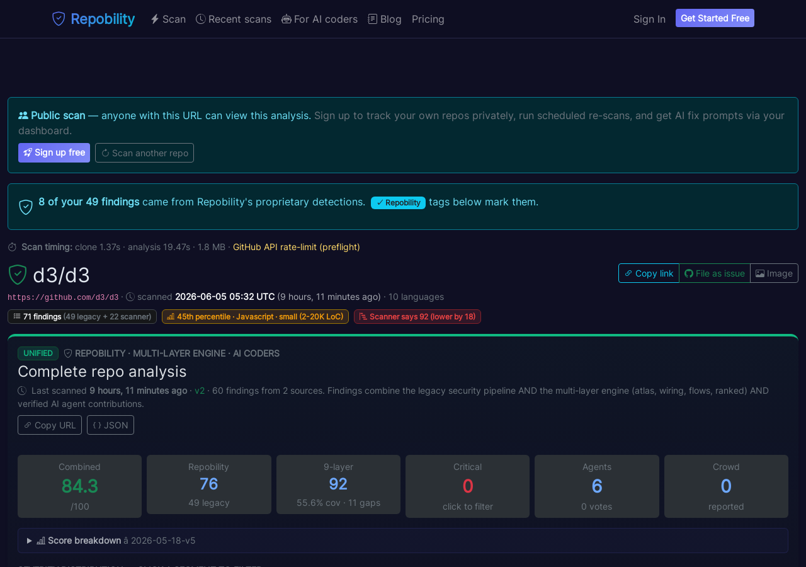Click Scan another repo button
This screenshot has height=567, width=806.
coord(144,152)
